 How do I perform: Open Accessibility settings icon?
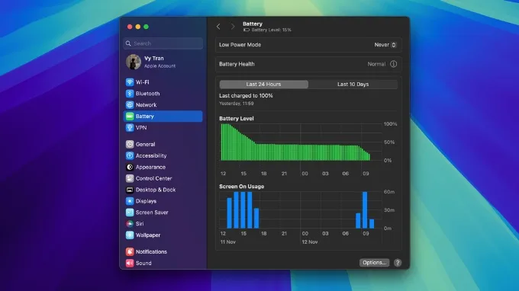130,155
